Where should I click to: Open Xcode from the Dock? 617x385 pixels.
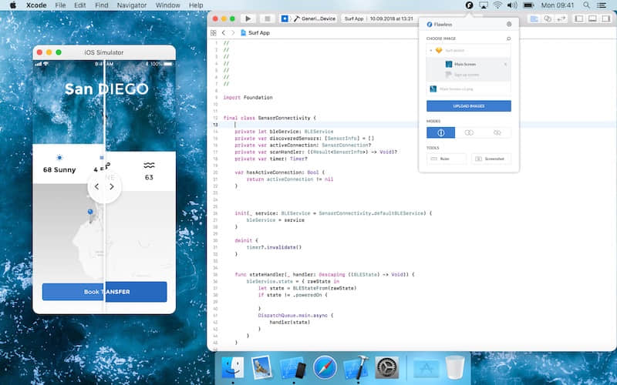(356, 368)
